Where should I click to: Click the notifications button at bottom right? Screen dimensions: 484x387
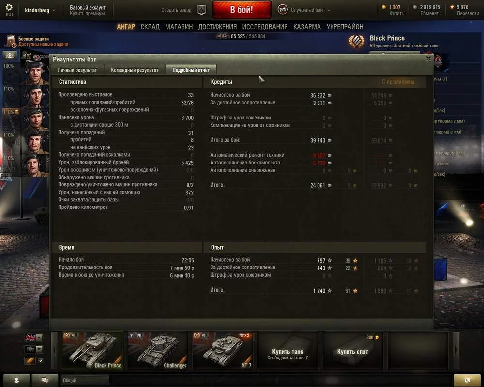[467, 380]
